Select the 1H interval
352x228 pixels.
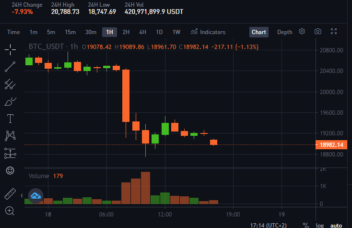pos(109,32)
